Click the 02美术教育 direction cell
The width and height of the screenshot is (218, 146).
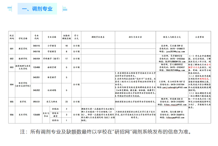pos(55,115)
